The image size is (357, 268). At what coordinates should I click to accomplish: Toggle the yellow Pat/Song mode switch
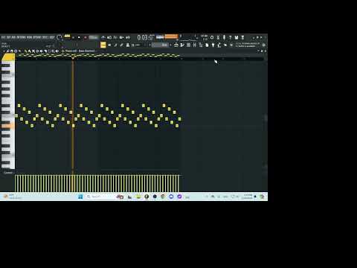(67, 36)
